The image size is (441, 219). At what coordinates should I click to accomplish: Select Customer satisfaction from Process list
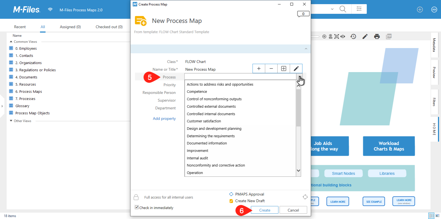coord(204,121)
